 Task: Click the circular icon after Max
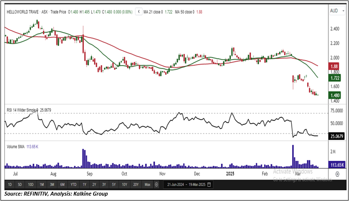[156, 184]
